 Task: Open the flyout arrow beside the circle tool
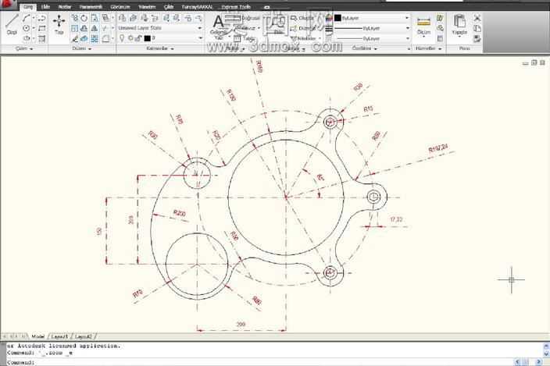tap(34, 28)
